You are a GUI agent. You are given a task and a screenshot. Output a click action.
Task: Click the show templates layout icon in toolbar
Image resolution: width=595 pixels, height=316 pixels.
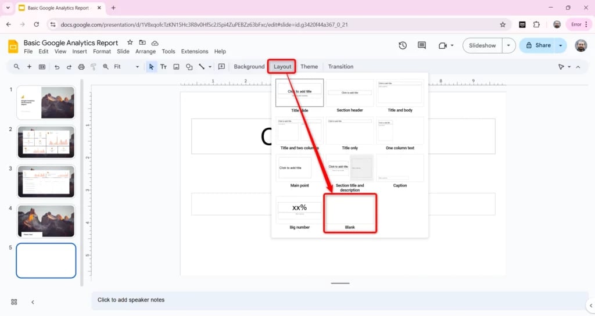pos(42,67)
